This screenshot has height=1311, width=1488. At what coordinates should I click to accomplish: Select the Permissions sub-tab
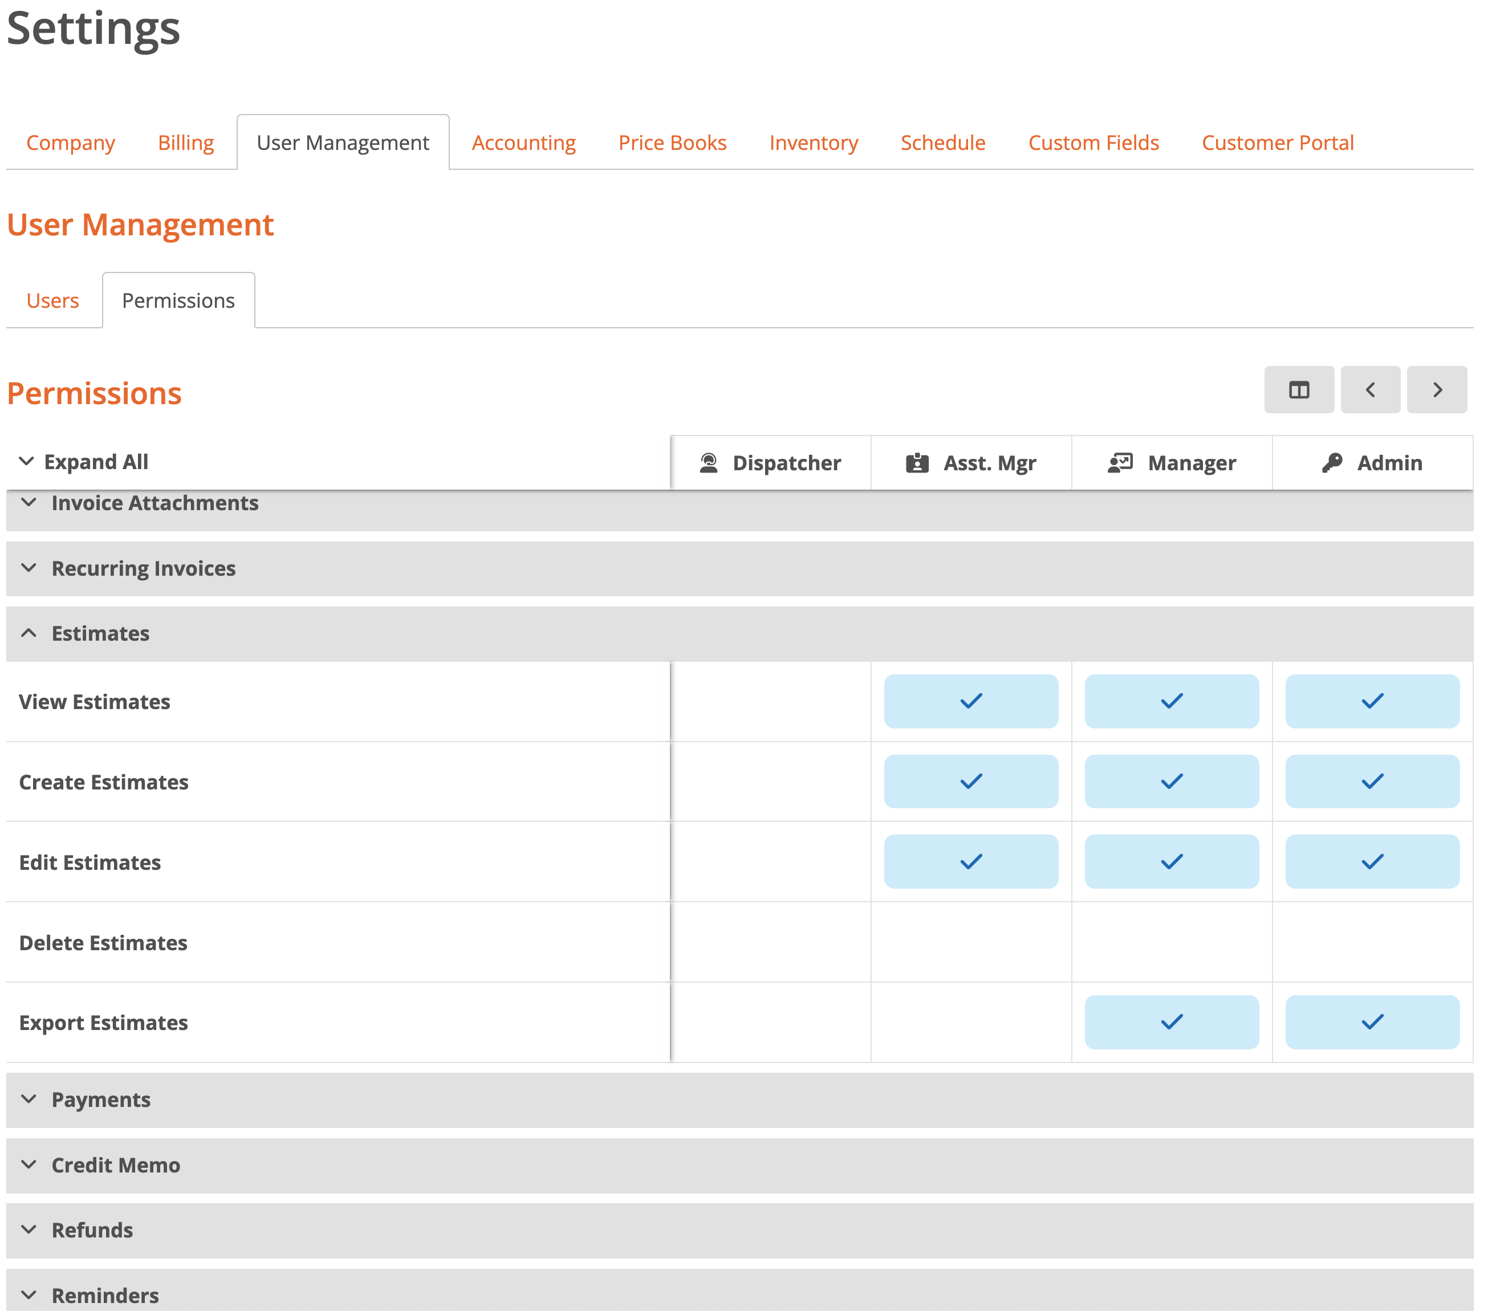coord(178,300)
